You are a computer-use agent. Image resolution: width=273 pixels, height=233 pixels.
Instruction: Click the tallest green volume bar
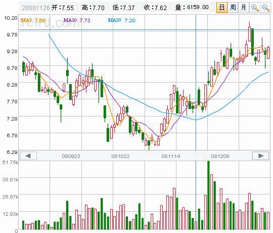point(208,195)
